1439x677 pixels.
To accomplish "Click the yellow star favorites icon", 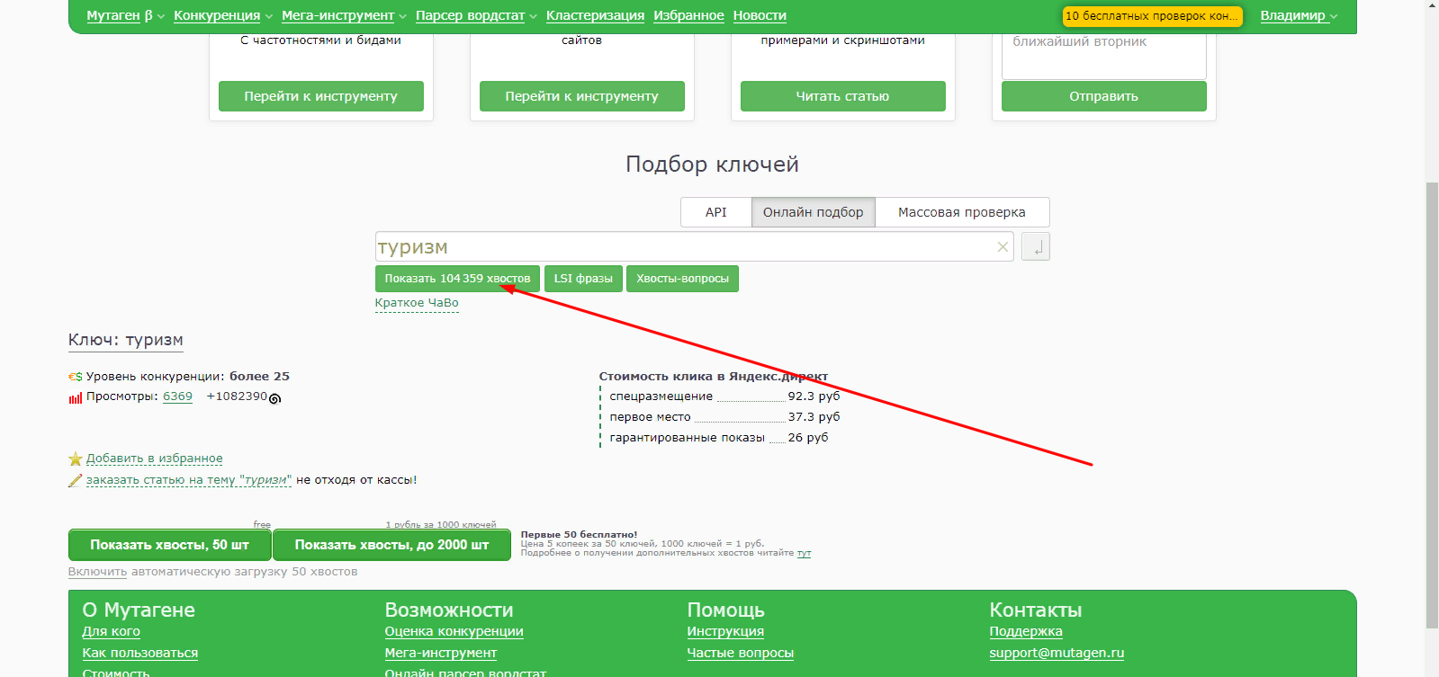I will pos(76,459).
